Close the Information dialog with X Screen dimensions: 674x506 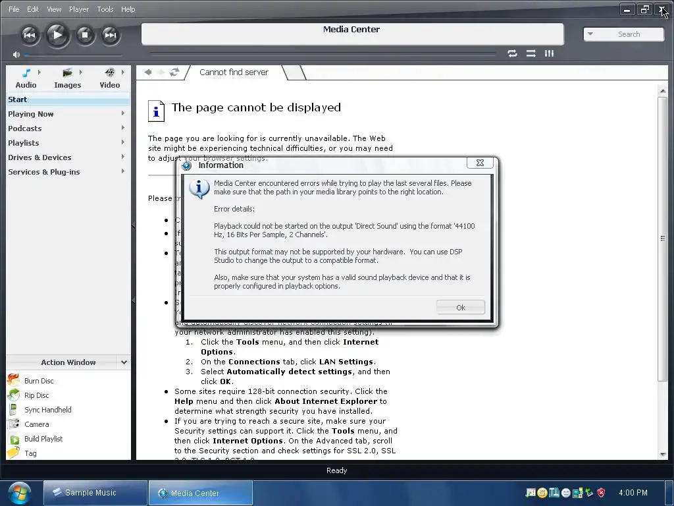tap(480, 163)
